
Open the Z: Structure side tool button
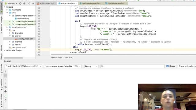point(2,70)
